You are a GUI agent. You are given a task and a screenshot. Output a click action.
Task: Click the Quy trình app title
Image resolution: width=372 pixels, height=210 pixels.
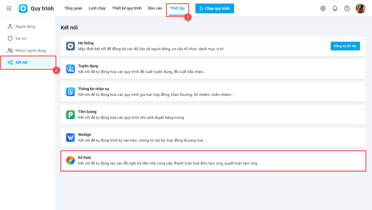click(42, 8)
